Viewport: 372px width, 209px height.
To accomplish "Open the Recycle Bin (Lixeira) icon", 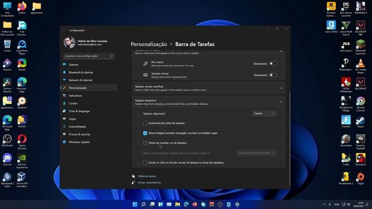I will click(x=7, y=46).
